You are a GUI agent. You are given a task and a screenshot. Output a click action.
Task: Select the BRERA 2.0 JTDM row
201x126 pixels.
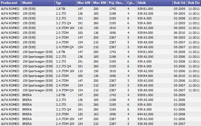(100, 114)
